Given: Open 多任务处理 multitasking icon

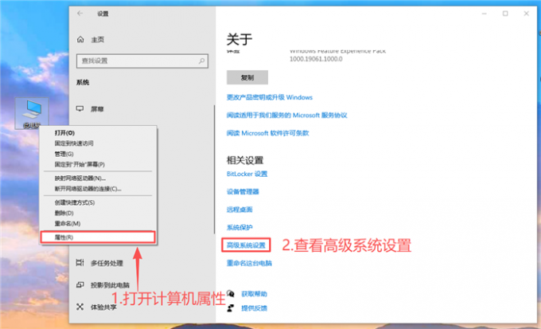Looking at the screenshot, I should click(x=80, y=263).
